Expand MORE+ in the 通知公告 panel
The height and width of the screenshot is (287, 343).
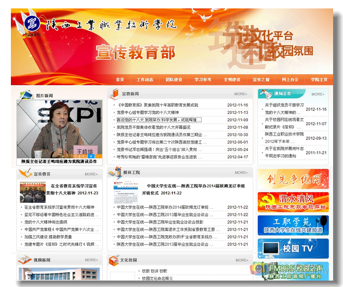click(318, 94)
